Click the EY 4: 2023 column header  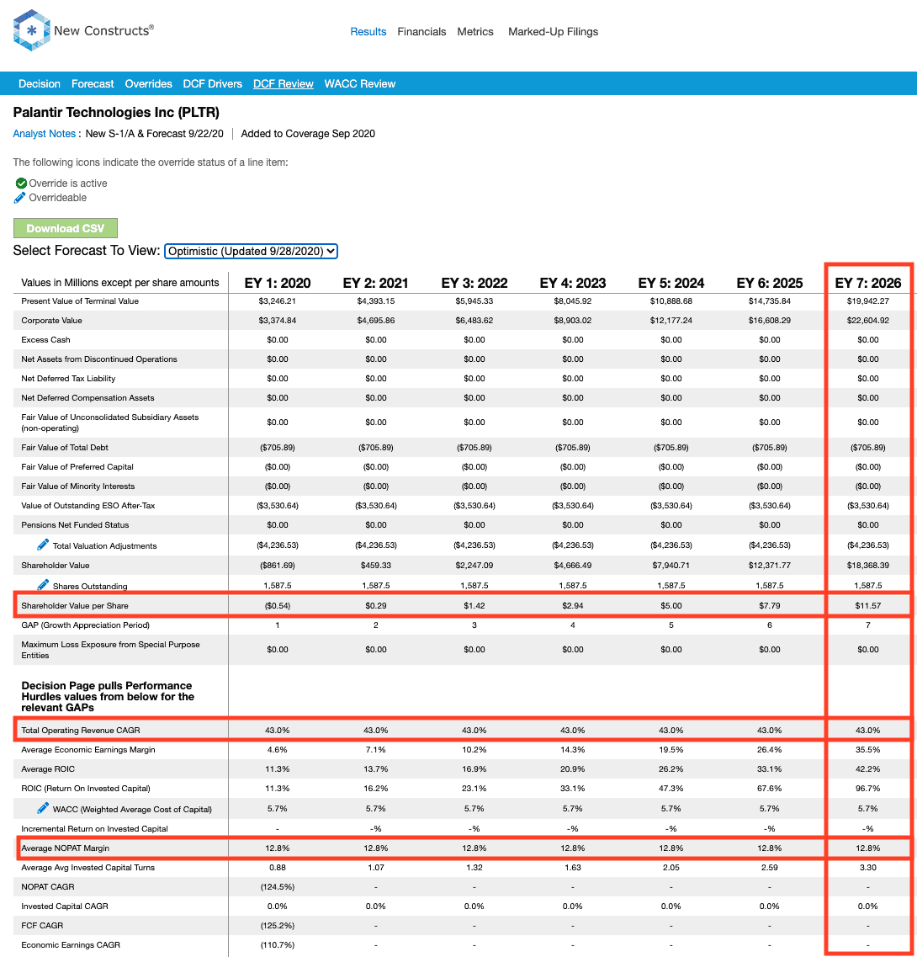pos(573,283)
